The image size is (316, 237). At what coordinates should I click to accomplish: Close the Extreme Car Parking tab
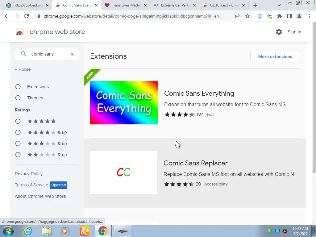coord(194,5)
